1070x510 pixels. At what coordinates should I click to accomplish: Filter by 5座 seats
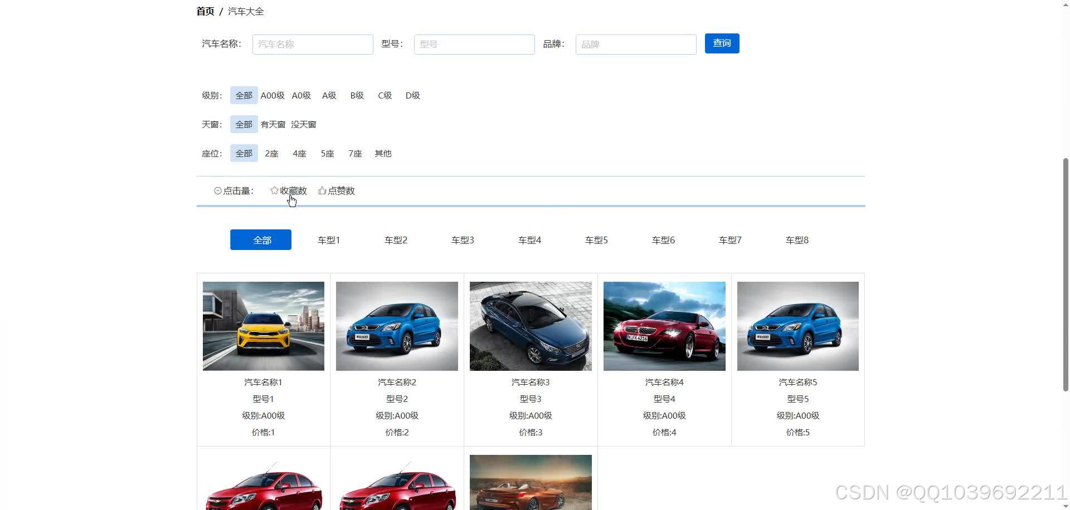(327, 153)
